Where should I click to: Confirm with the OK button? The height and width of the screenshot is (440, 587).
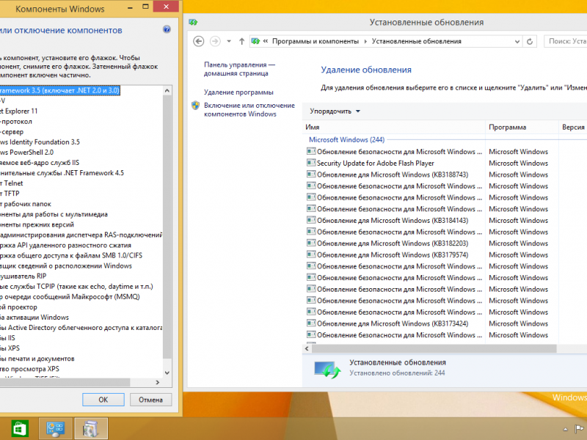click(103, 400)
